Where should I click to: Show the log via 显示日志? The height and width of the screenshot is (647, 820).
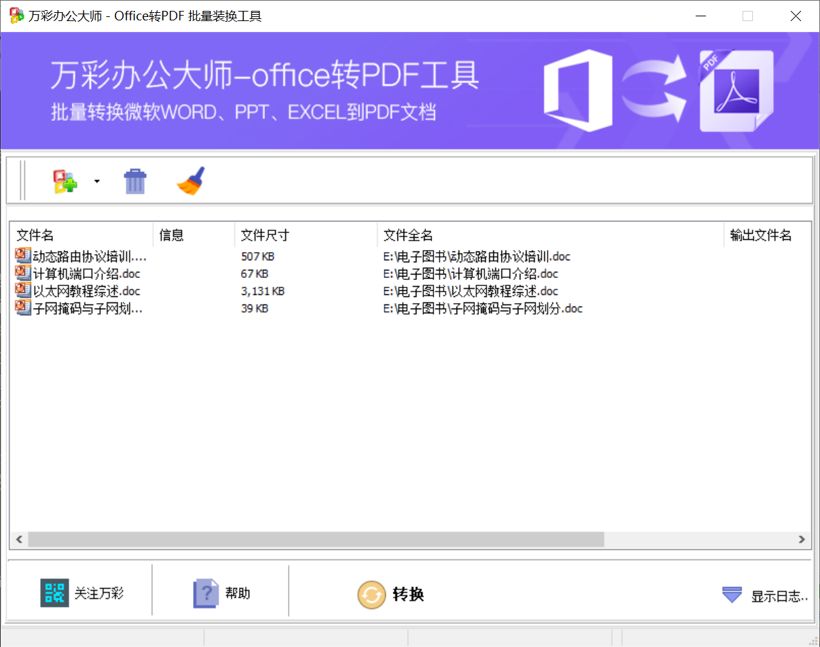765,596
